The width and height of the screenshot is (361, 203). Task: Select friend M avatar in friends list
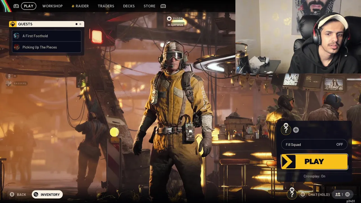pyautogui.click(x=9, y=76)
